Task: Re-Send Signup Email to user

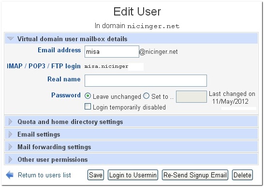Action: 195,175
